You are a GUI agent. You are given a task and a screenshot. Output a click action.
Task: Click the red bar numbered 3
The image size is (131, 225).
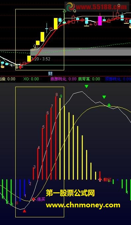(x=34, y=173)
